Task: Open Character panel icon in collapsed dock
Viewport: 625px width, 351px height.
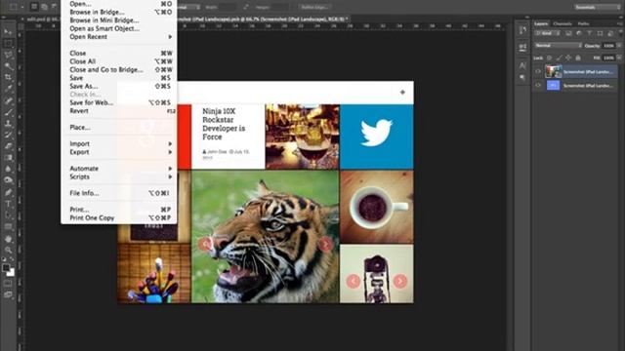Action: (522, 65)
